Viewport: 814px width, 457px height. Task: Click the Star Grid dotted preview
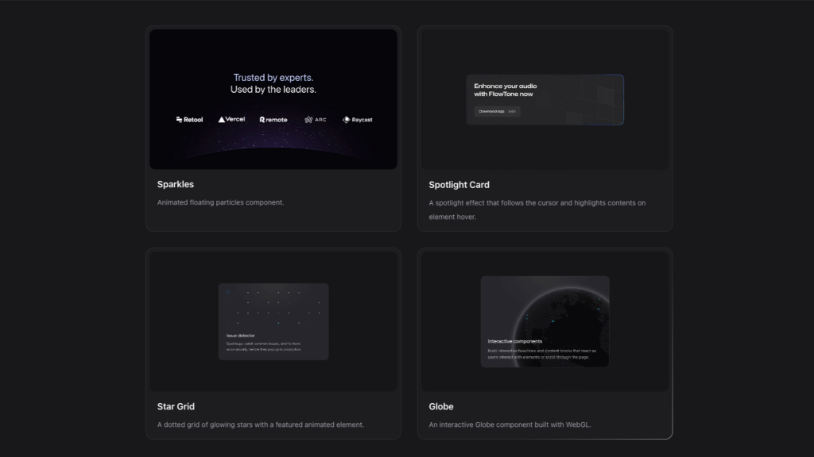(273, 321)
